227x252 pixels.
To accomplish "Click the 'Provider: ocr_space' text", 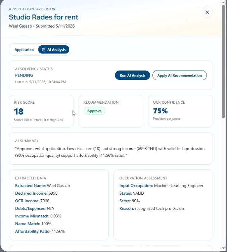I will 167,119.
